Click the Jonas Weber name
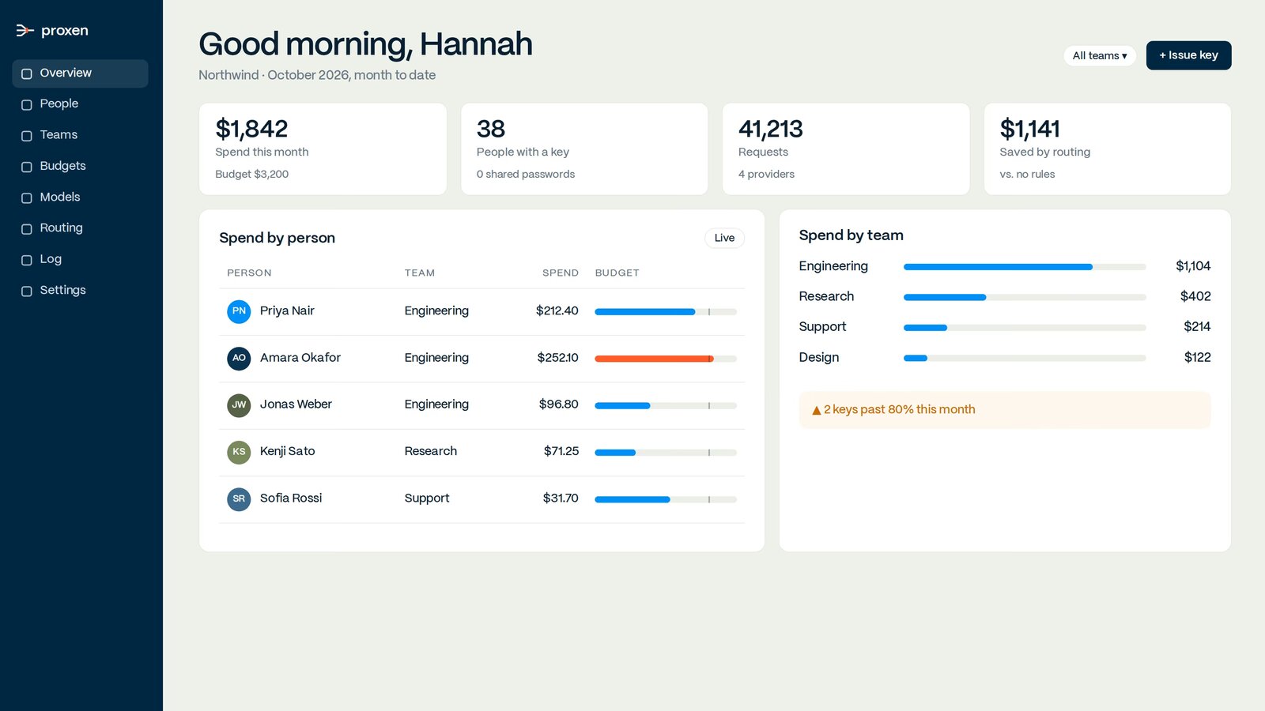 [x=296, y=404]
